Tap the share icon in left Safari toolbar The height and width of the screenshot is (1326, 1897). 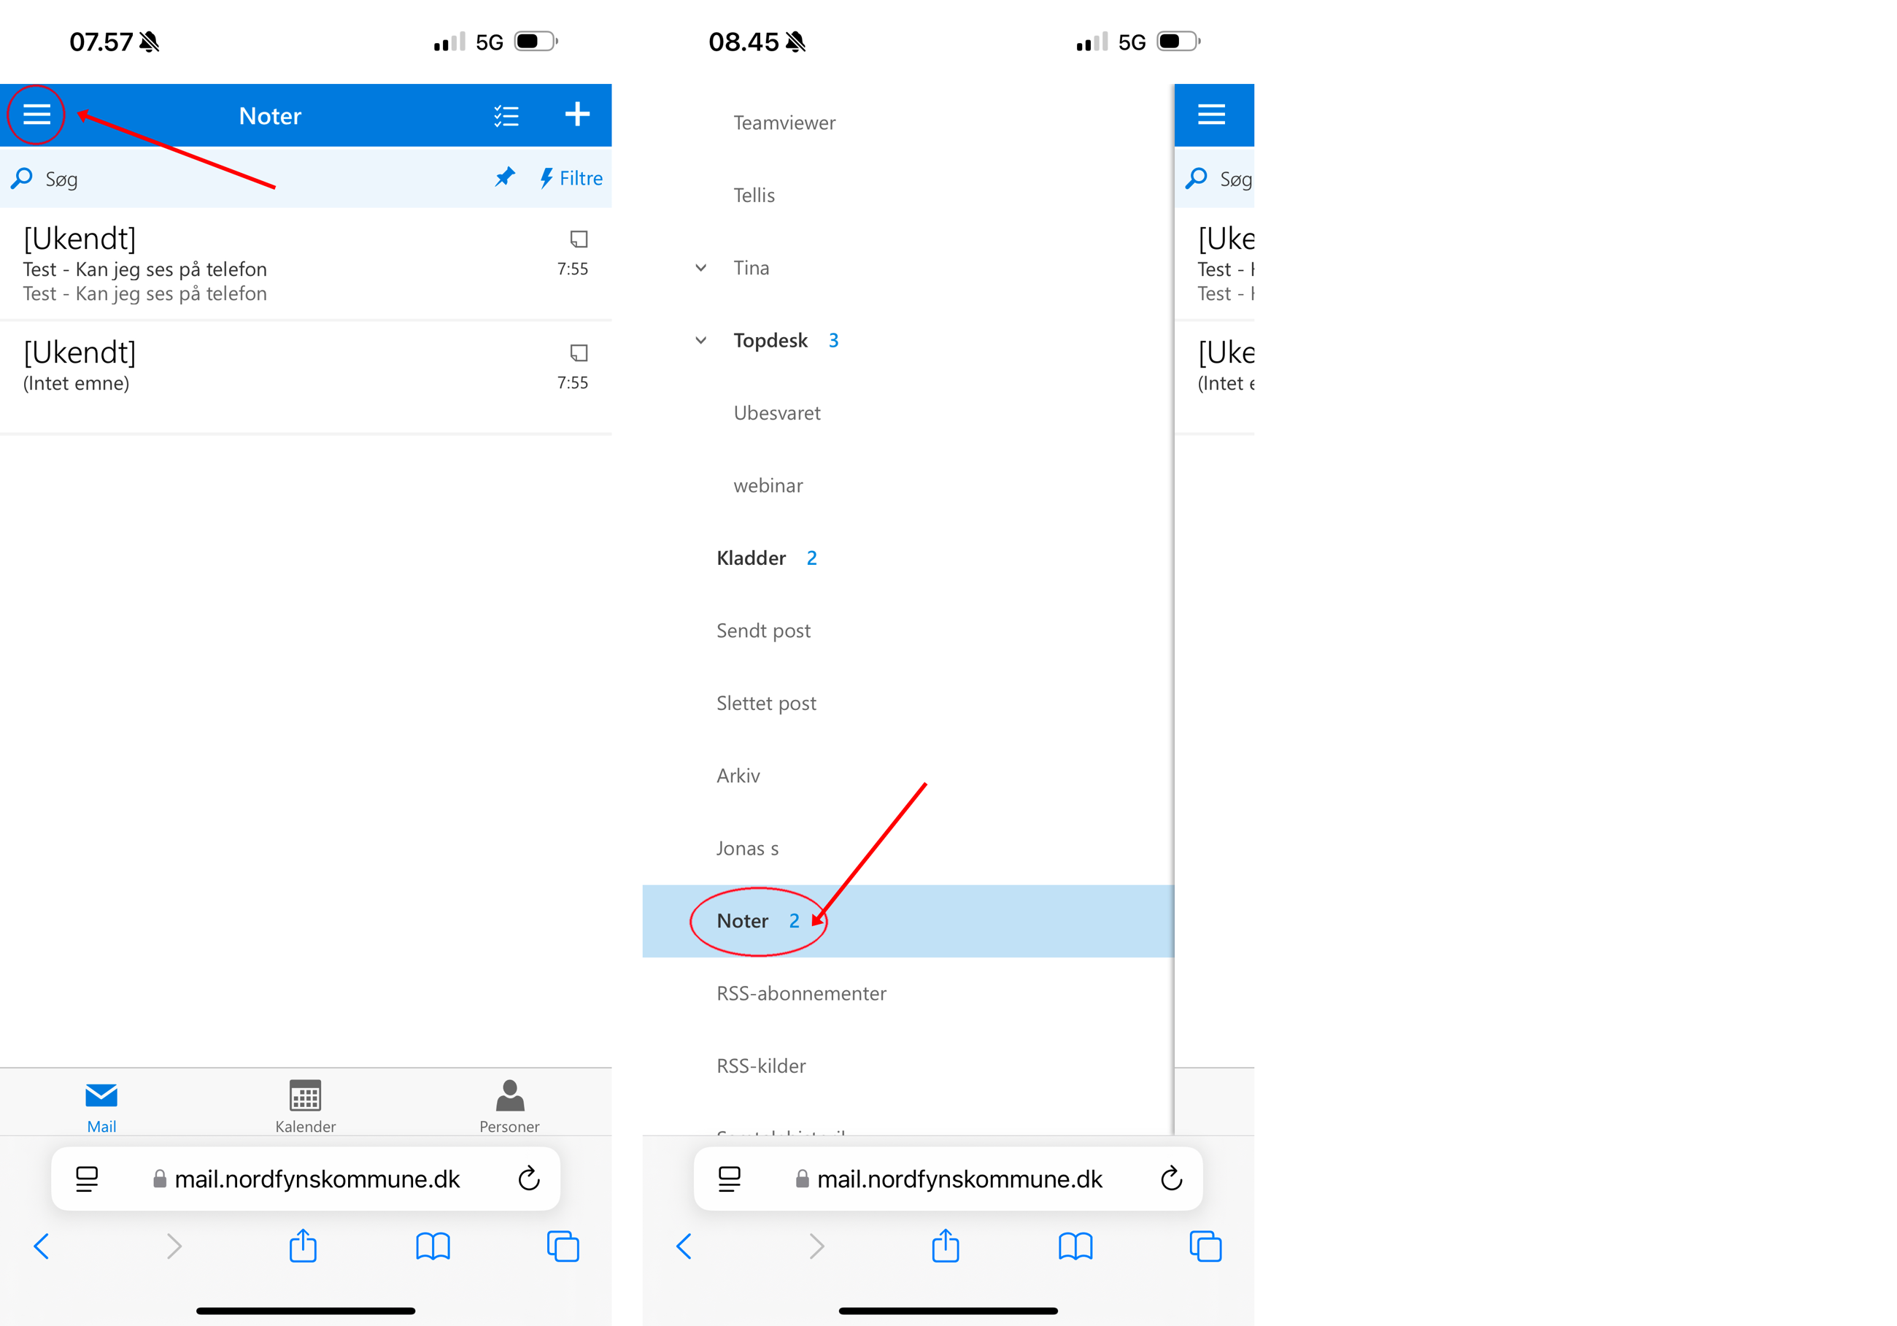click(x=304, y=1245)
